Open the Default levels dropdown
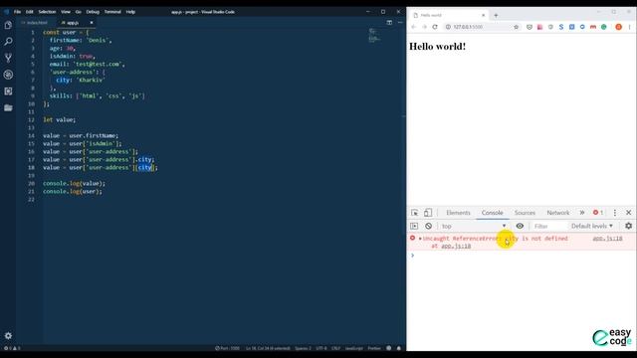This screenshot has height=358, width=637. pos(591,226)
